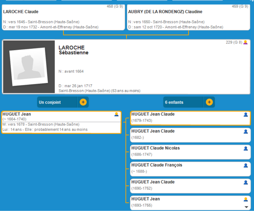Click person icon for Huguet Jean Claude (1679-1743)
Image resolution: width=254 pixels, height=211 pixels.
pyautogui.click(x=245, y=115)
